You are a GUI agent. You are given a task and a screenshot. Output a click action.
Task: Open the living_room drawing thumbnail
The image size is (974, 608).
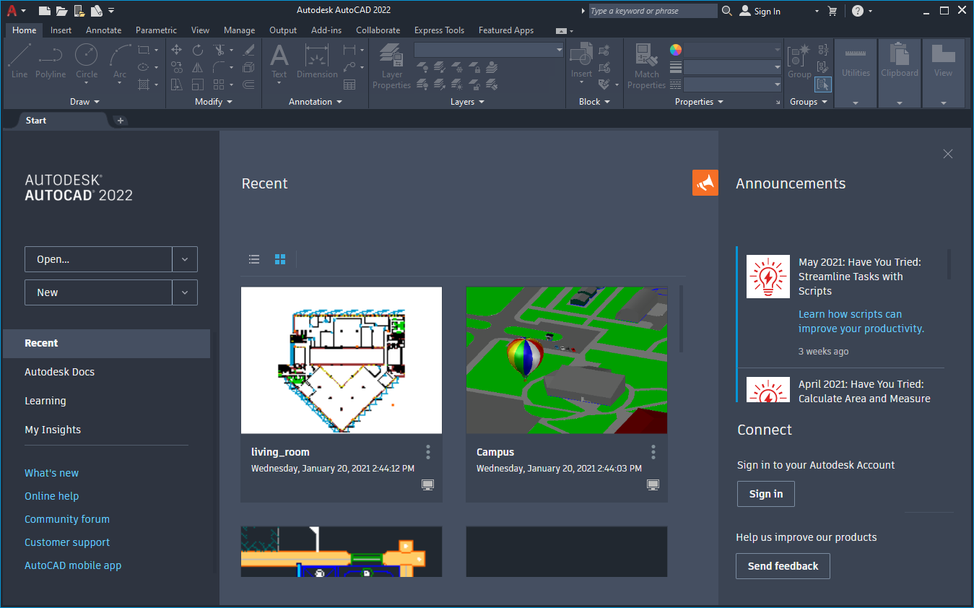341,360
